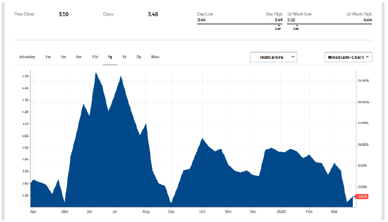Click the Day Low–High range bar
This screenshot has width=388, height=222.
[240, 24]
